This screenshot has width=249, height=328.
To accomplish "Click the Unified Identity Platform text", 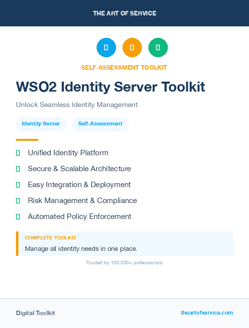I will (x=68, y=153).
